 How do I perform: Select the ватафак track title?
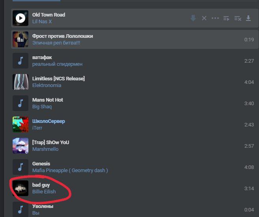tap(42, 57)
